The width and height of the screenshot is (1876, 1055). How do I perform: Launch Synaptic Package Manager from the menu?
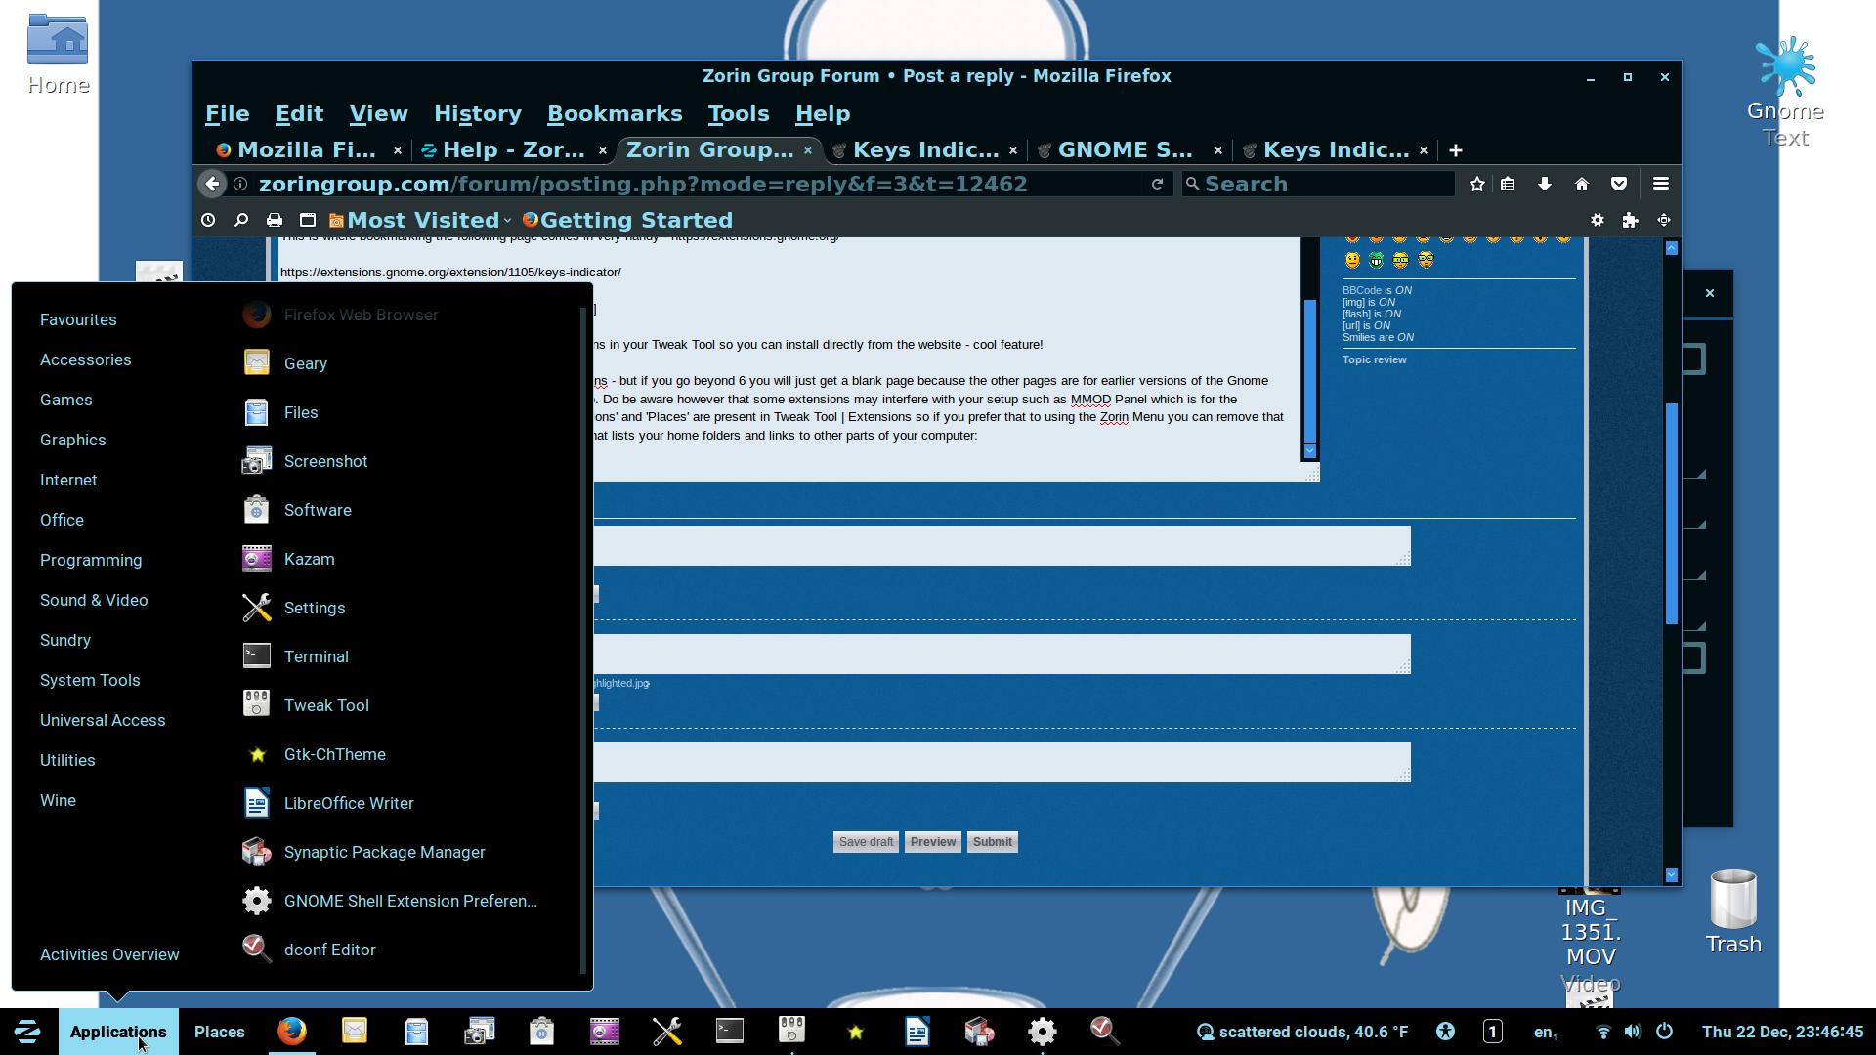coord(384,852)
